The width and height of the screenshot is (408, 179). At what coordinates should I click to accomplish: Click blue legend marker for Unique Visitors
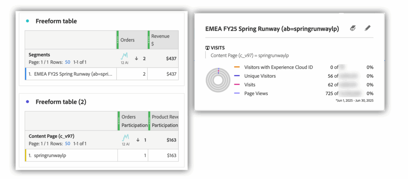coord(237,76)
